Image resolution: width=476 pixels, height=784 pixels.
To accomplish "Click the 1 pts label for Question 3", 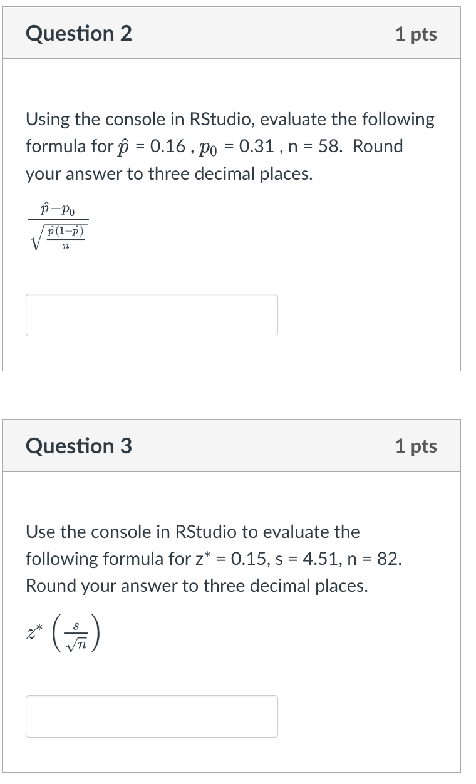I will click(x=416, y=446).
